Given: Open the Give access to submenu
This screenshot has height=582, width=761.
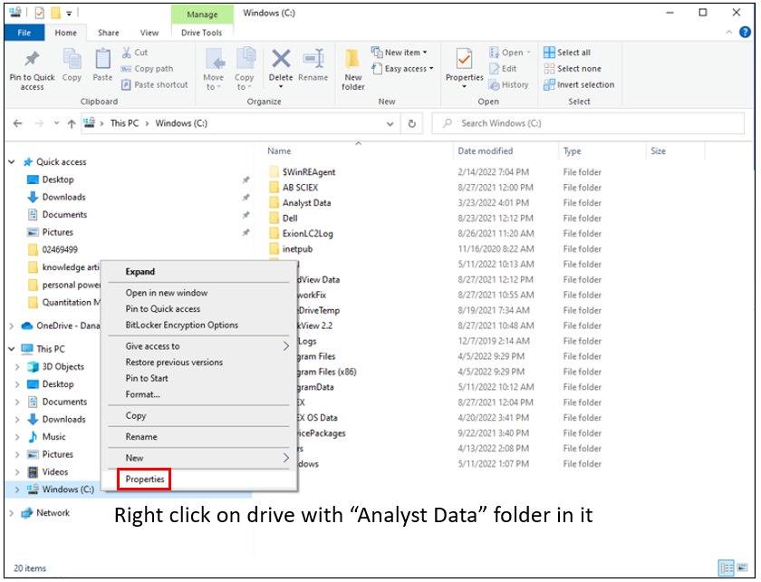Looking at the screenshot, I should click(199, 346).
